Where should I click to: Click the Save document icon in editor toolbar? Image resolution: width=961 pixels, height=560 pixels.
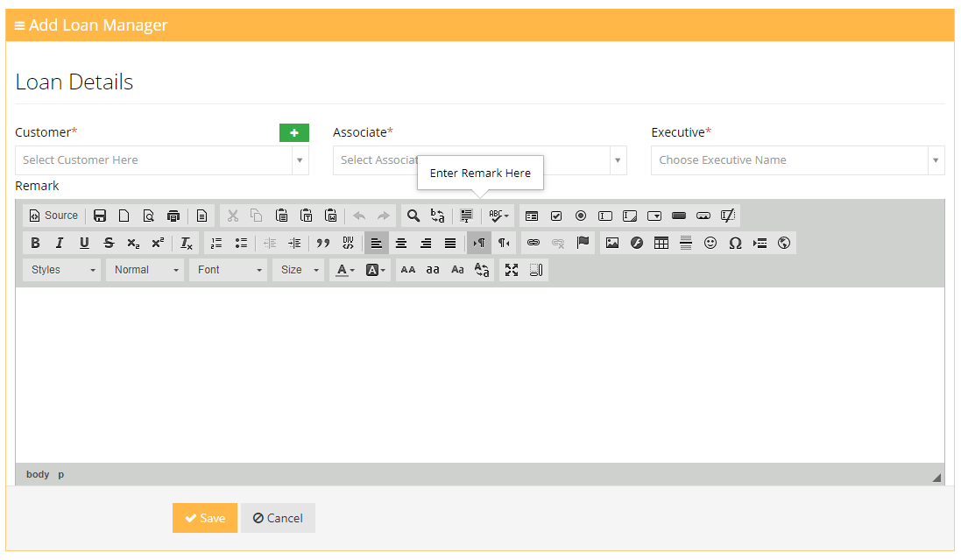pyautogui.click(x=100, y=216)
